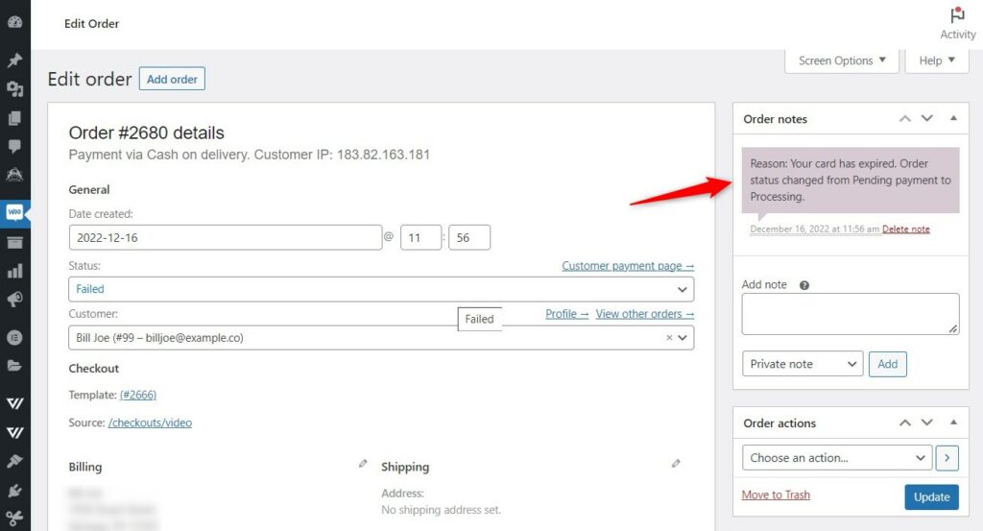Image resolution: width=983 pixels, height=531 pixels.
Task: Update the order
Action: coord(931,496)
